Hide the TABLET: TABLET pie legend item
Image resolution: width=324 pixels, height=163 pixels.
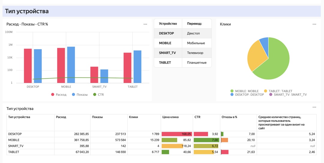278,91
